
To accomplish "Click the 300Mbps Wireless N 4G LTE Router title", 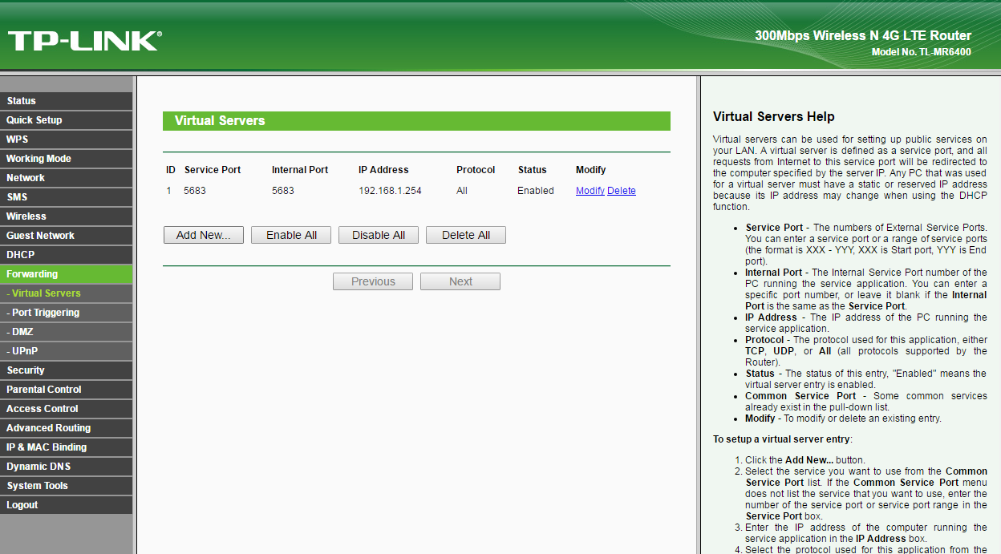I will pos(863,35).
